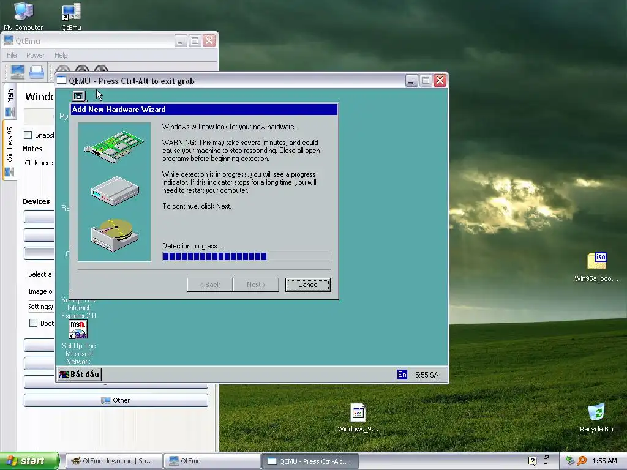The width and height of the screenshot is (627, 470).
Task: Open the Recycle Bin
Action: (596, 417)
